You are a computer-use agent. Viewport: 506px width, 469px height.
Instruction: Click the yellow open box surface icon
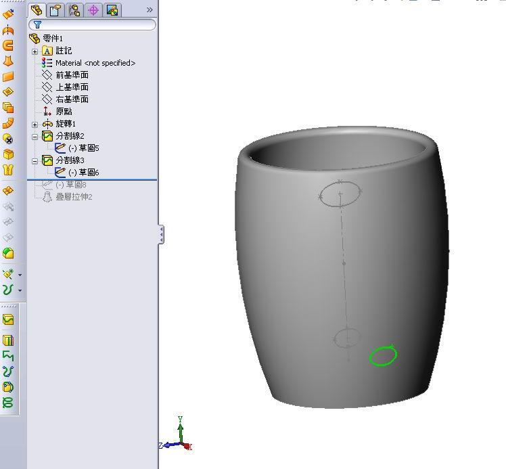click(x=8, y=154)
